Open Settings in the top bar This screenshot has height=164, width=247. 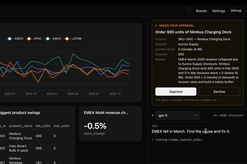[218, 11]
